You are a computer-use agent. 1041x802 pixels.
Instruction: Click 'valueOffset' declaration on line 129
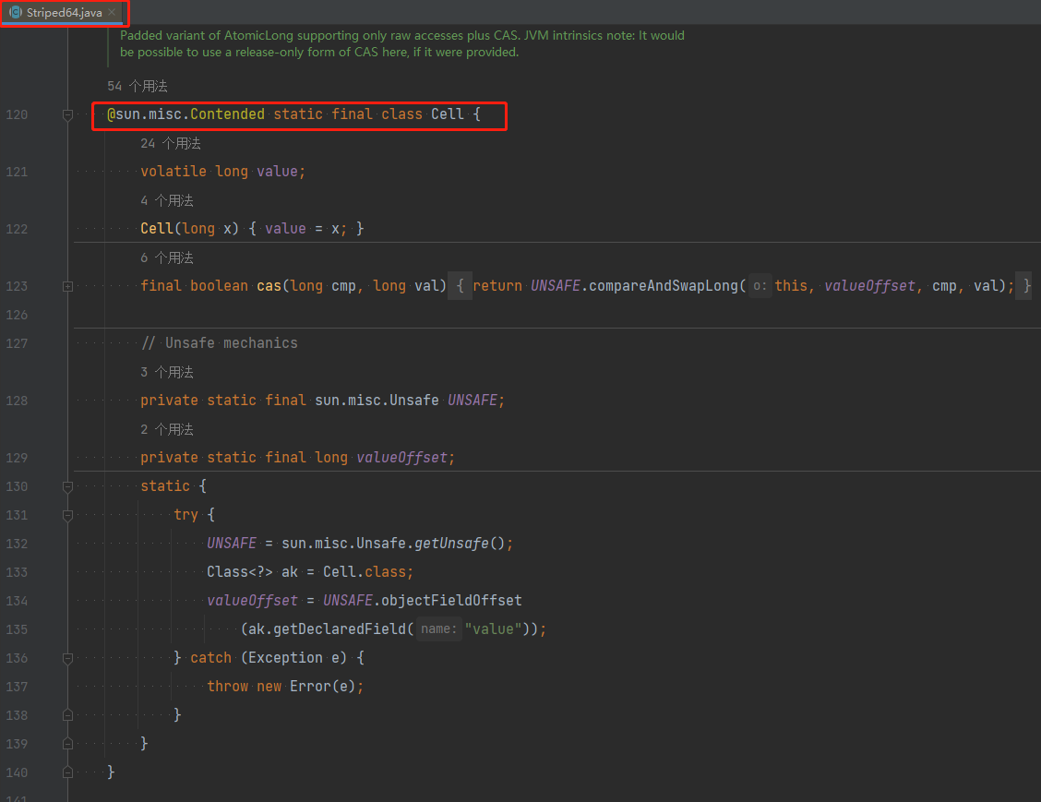pos(401,457)
